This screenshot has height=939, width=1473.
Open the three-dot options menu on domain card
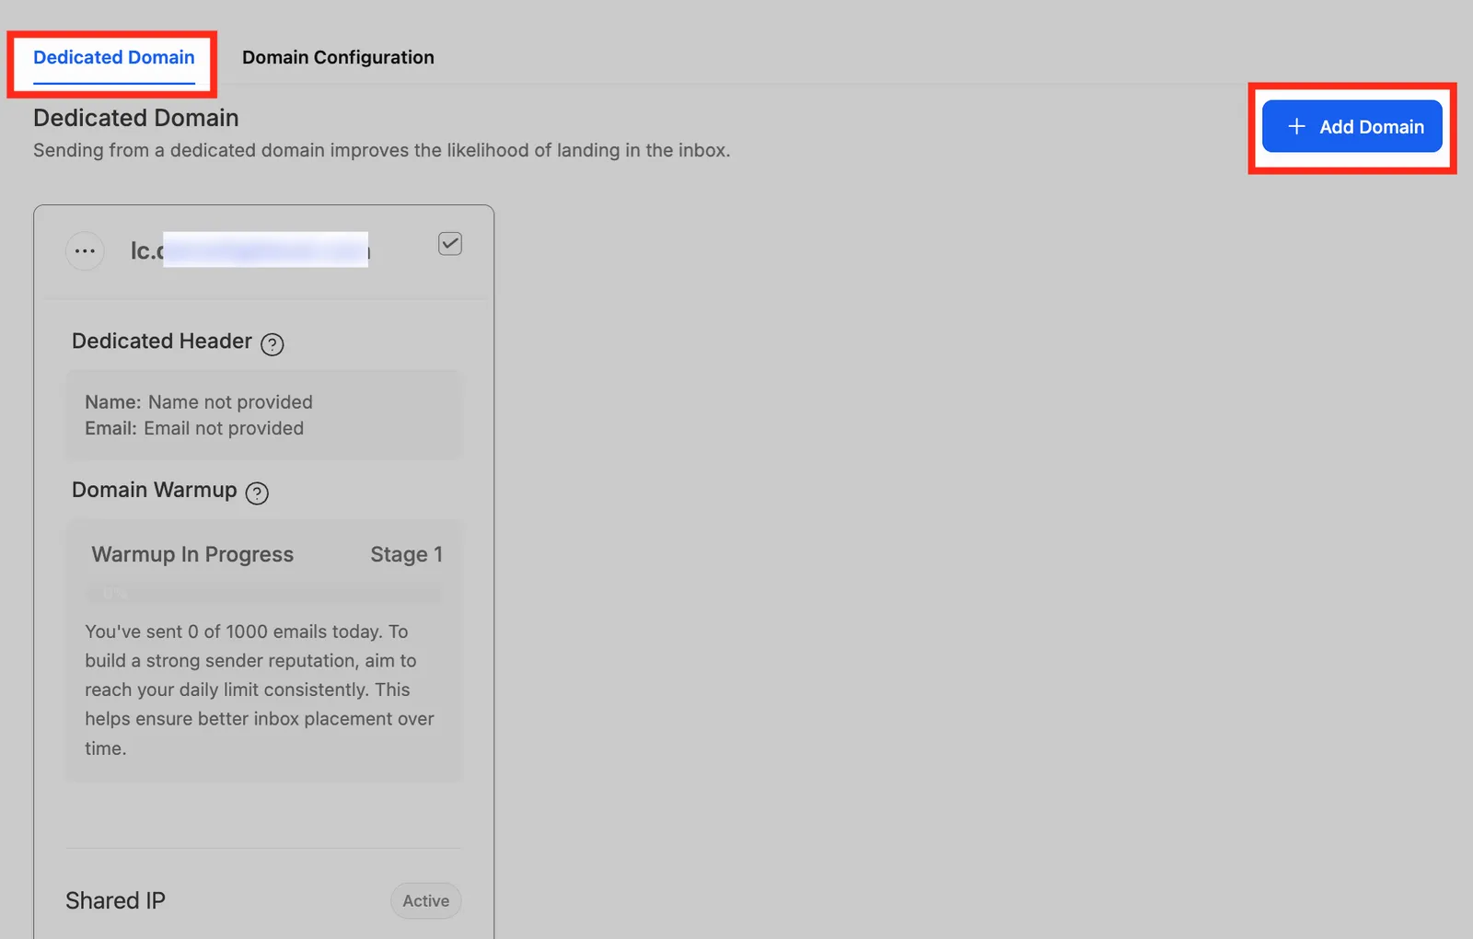85,251
